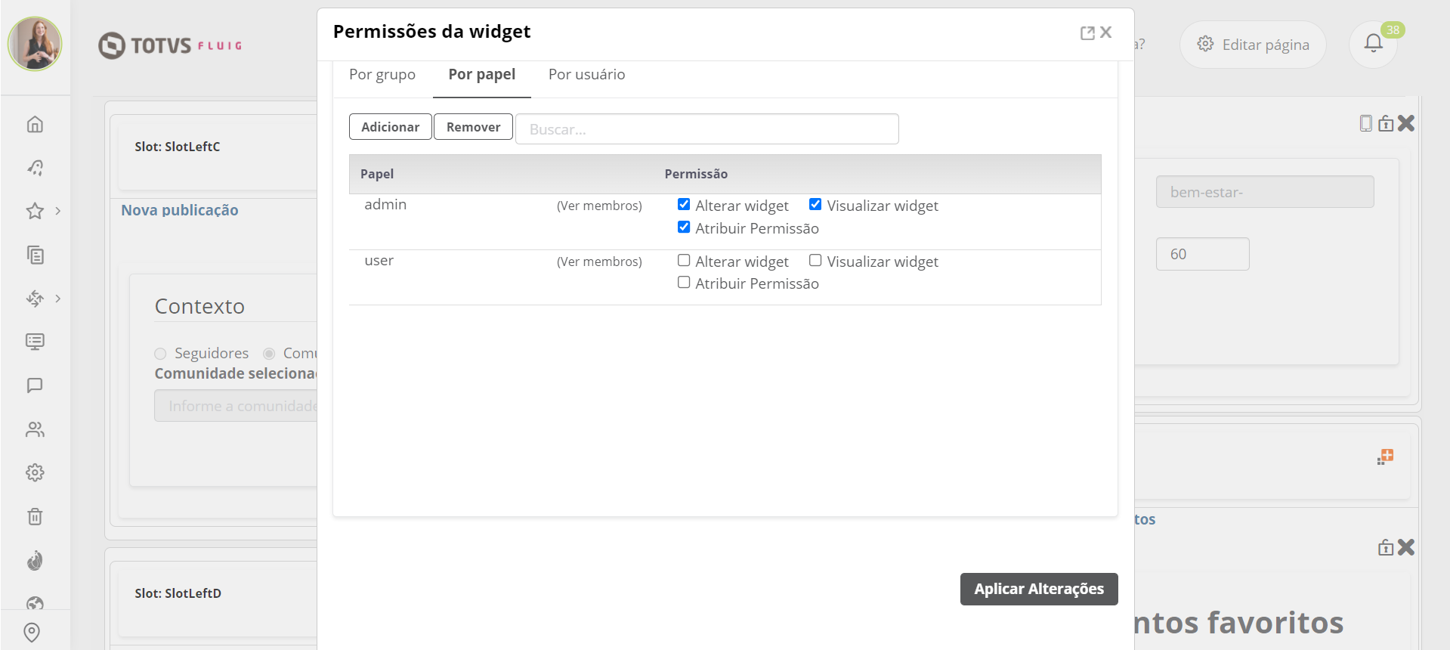This screenshot has width=1450, height=650.
Task: Click the Editar página button
Action: point(1253,45)
